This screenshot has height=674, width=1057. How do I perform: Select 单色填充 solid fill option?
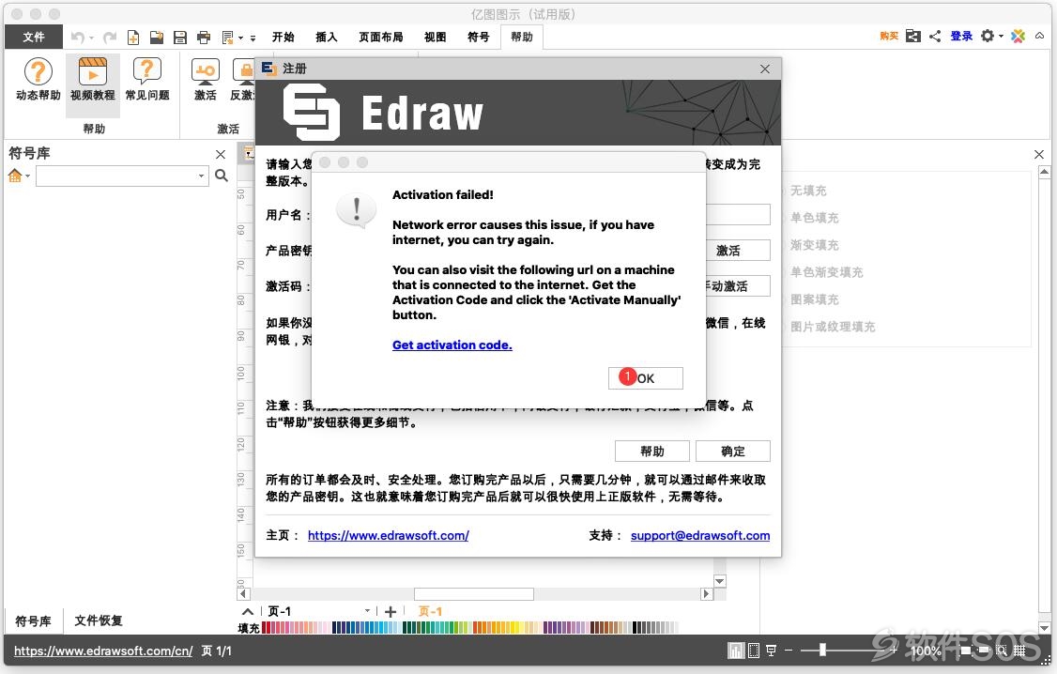click(x=814, y=218)
